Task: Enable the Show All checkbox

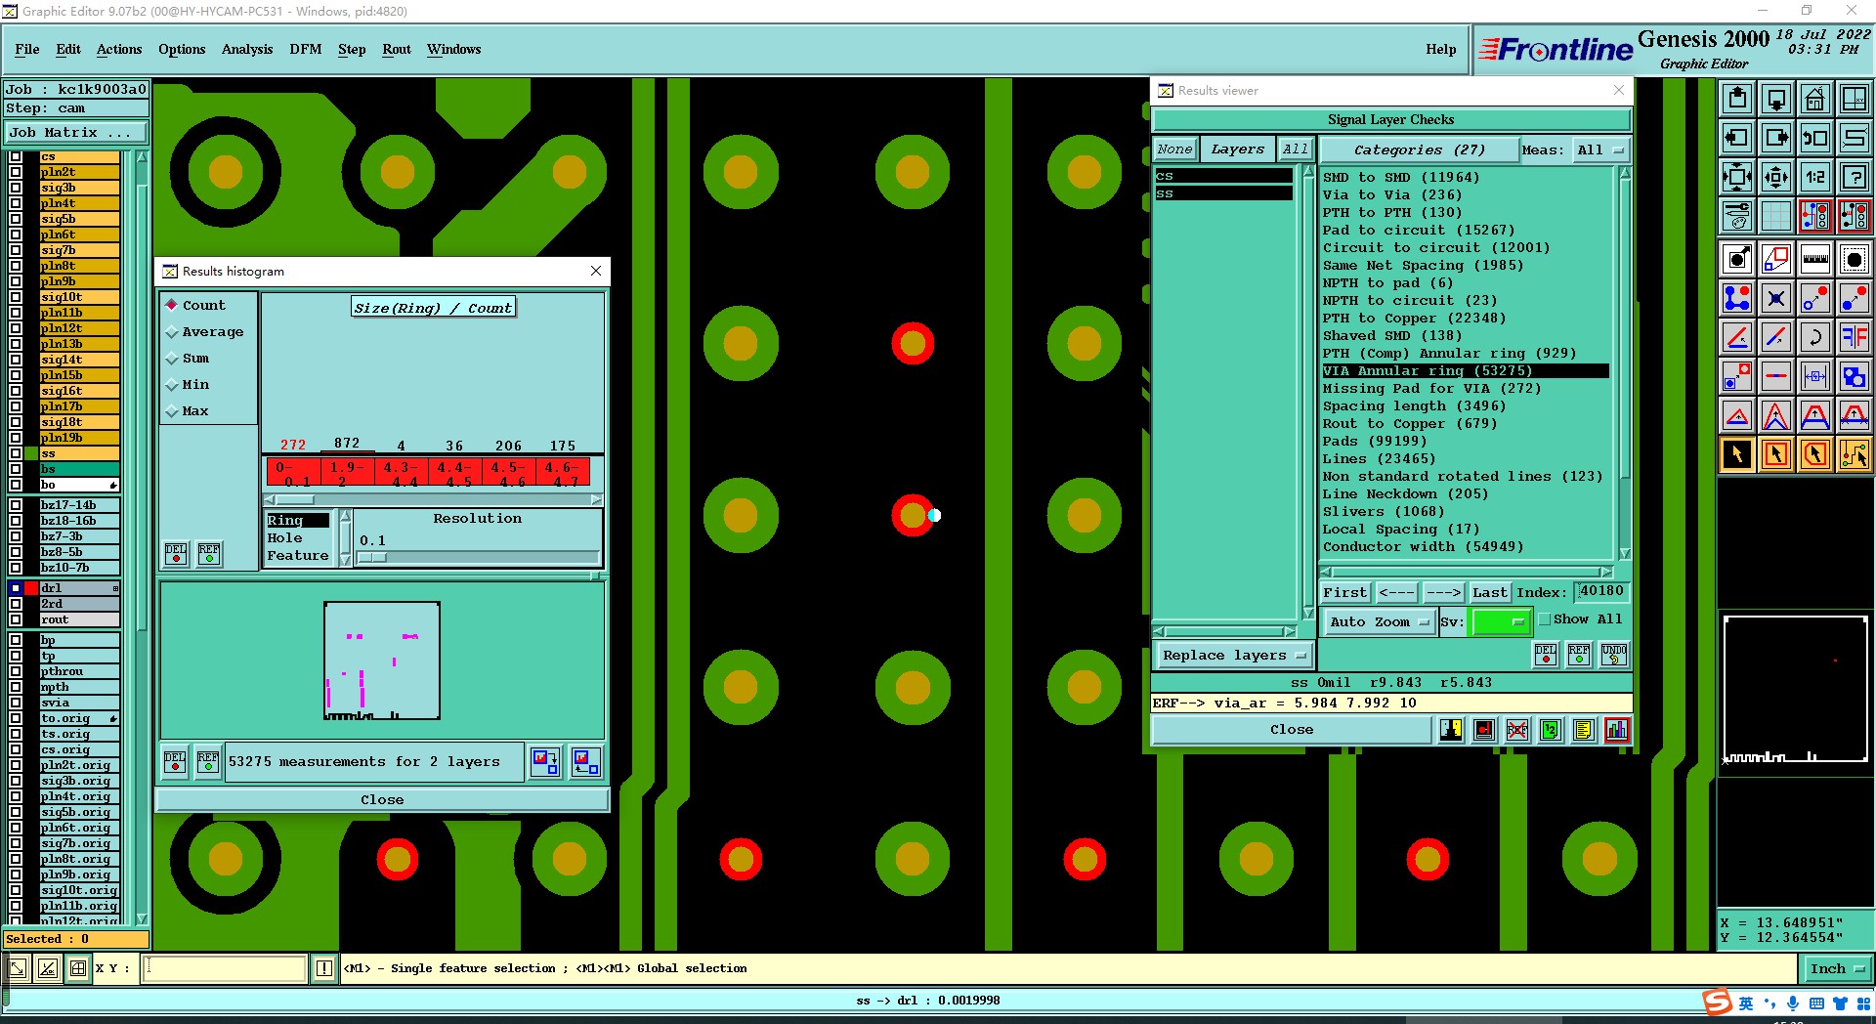Action: (x=1545, y=619)
